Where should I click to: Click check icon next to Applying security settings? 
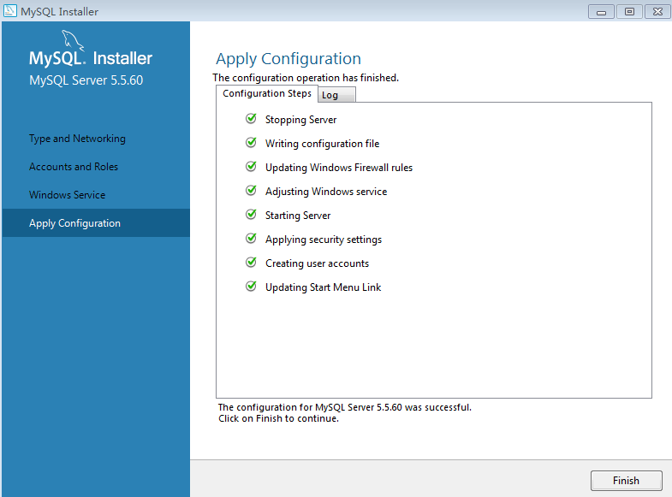point(251,239)
